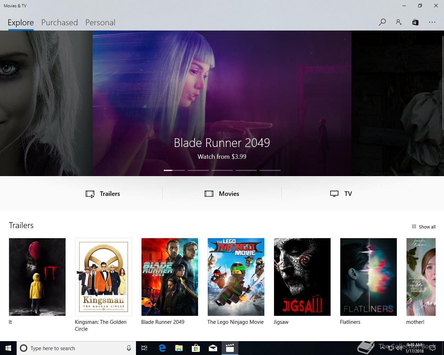The height and width of the screenshot is (355, 444).
Task: Select the first carousel indicator
Action: pyautogui.click(x=174, y=170)
